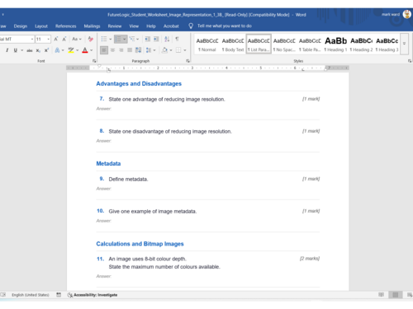Click the borders icon
This screenshot has width=413, height=309.
click(178, 50)
